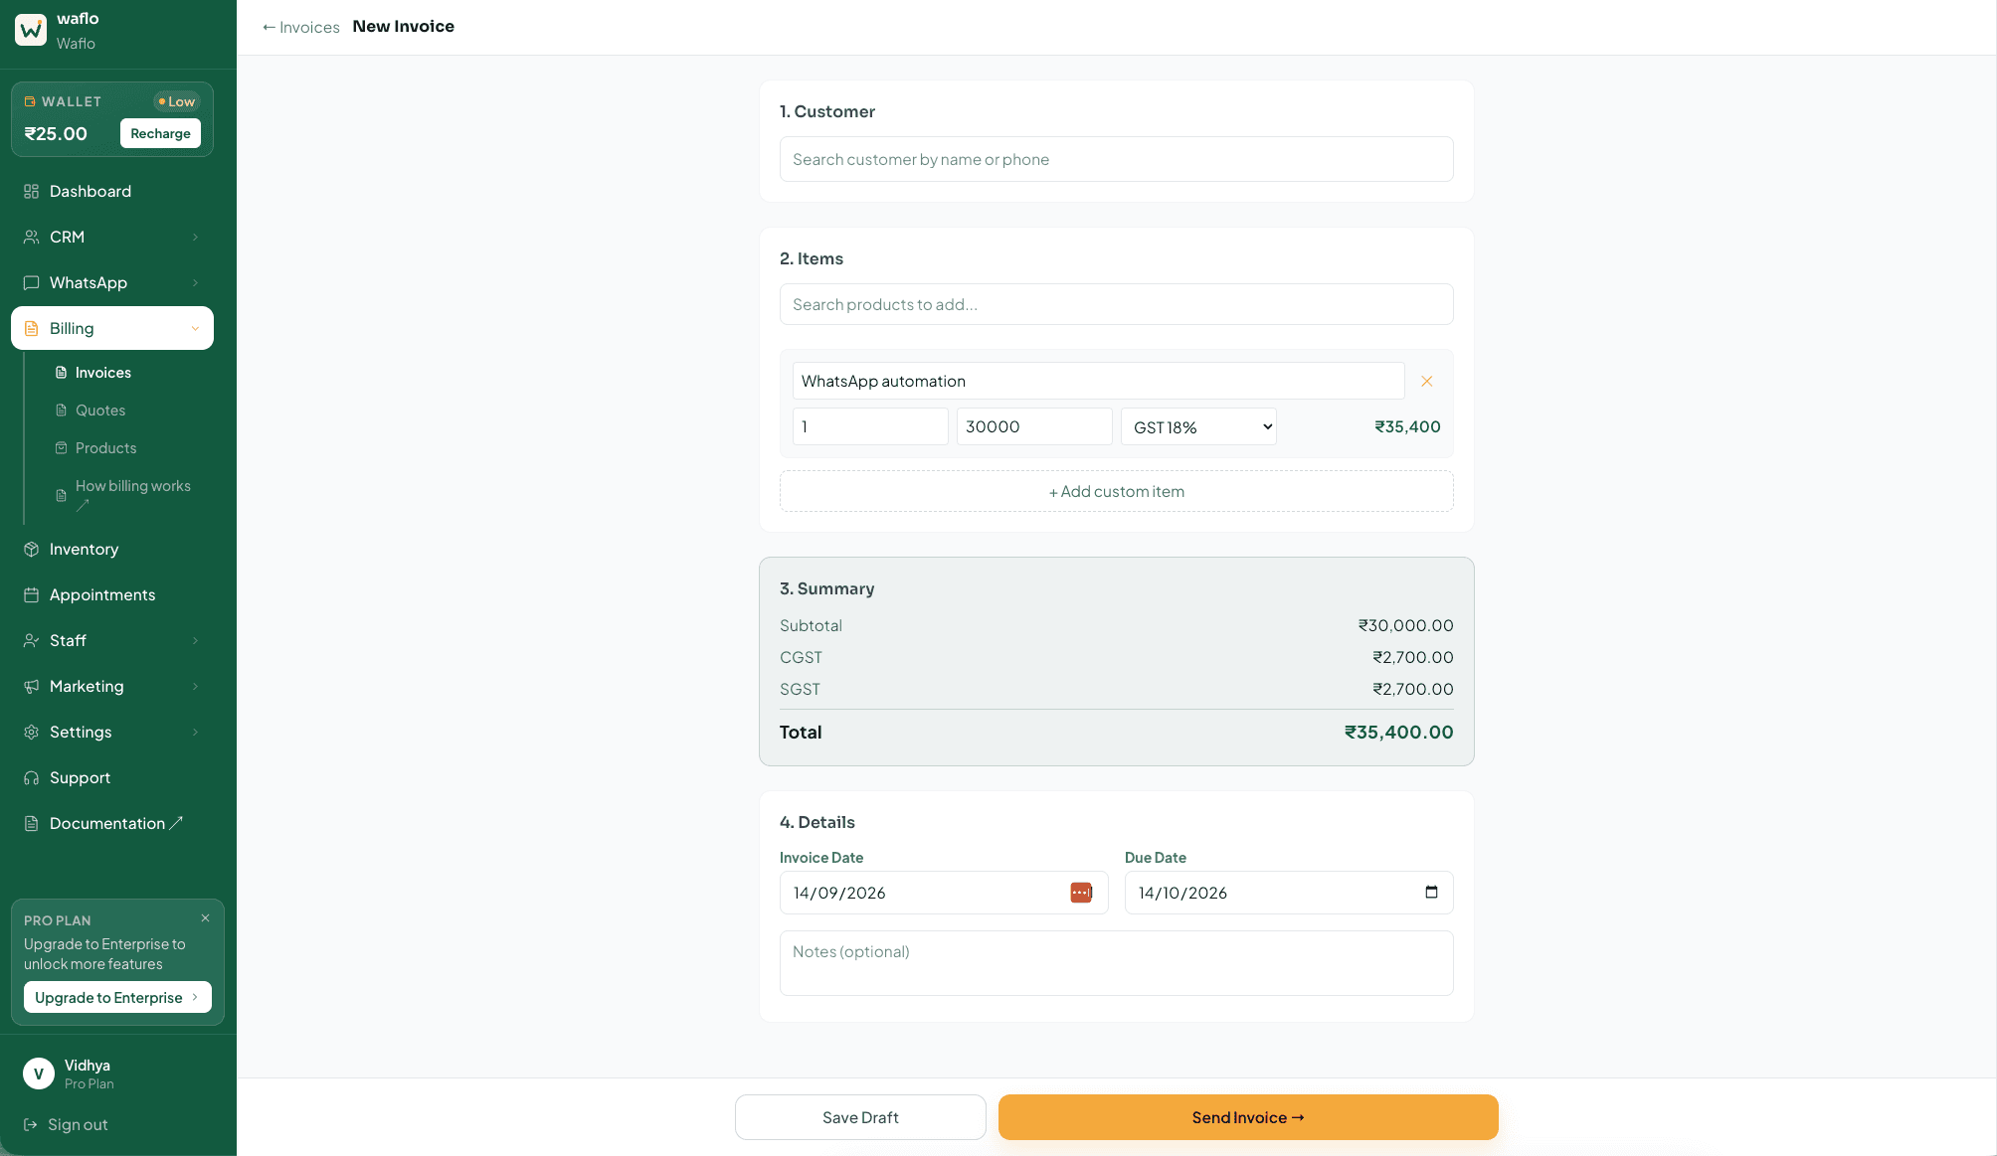Open the How billing works link
Screen dimensions: 1997x1156
pyautogui.click(x=132, y=494)
